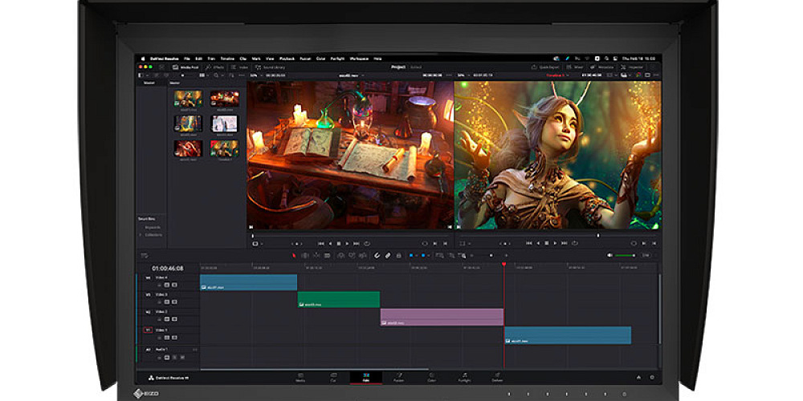Toggle the position lock padlock in toolbar
The height and width of the screenshot is (401, 803).
point(399,255)
